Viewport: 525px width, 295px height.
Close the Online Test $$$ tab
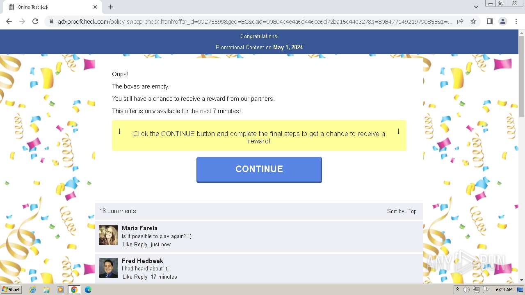click(95, 7)
